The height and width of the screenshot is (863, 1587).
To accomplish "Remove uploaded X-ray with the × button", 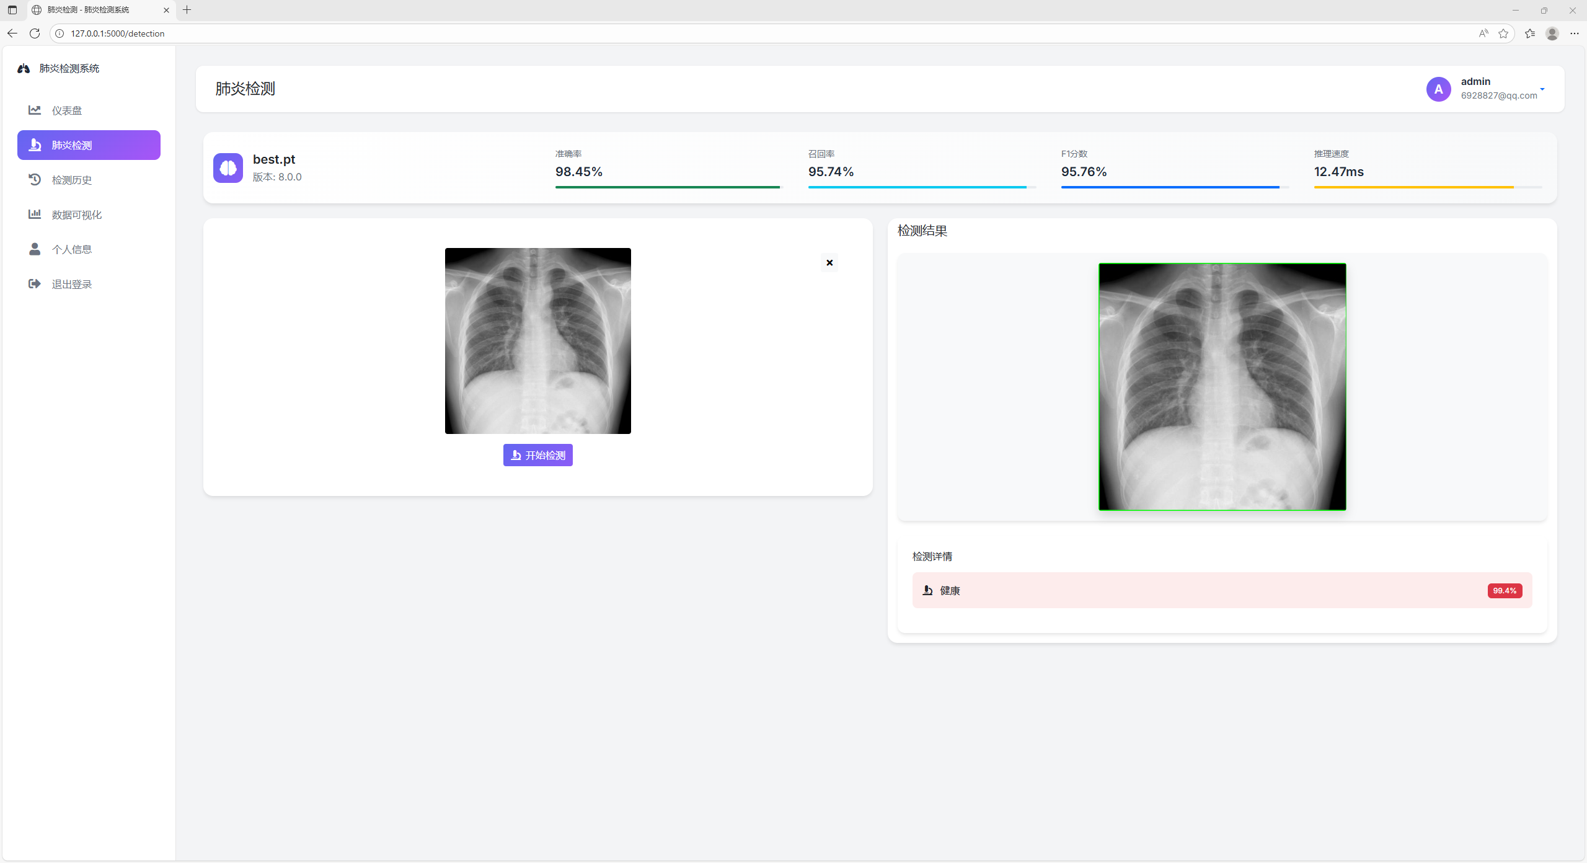I will [x=829, y=263].
